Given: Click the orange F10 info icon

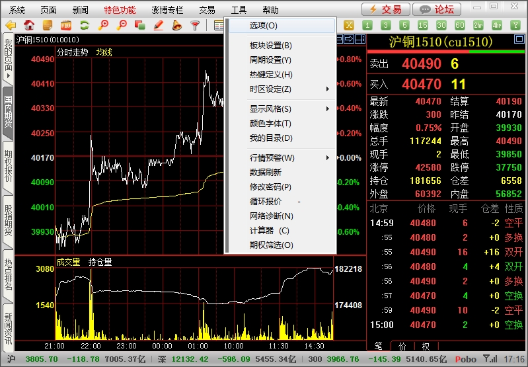Looking at the screenshot, I should (x=65, y=25).
